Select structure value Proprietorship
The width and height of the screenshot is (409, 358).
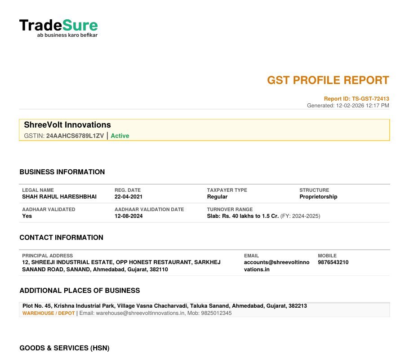click(318, 197)
